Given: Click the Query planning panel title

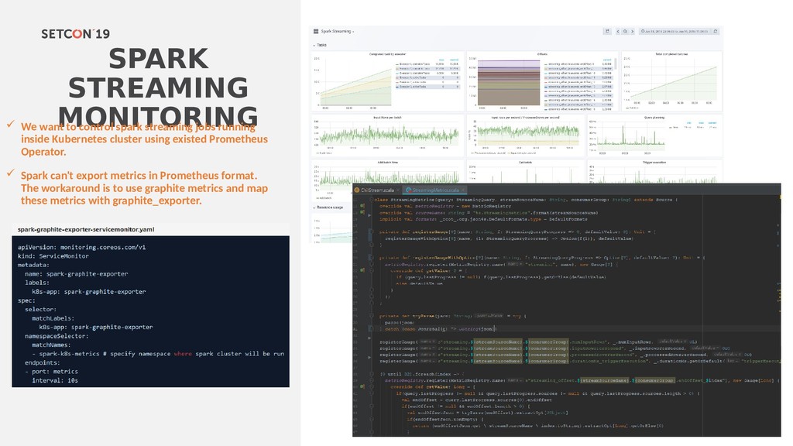Looking at the screenshot, I should [x=654, y=118].
